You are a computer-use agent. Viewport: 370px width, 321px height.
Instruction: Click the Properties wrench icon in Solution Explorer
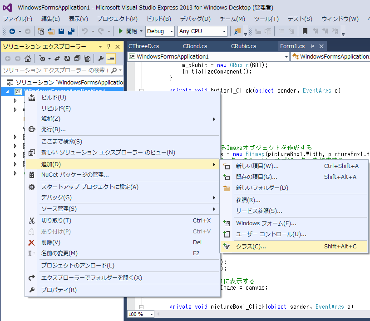click(x=101, y=58)
